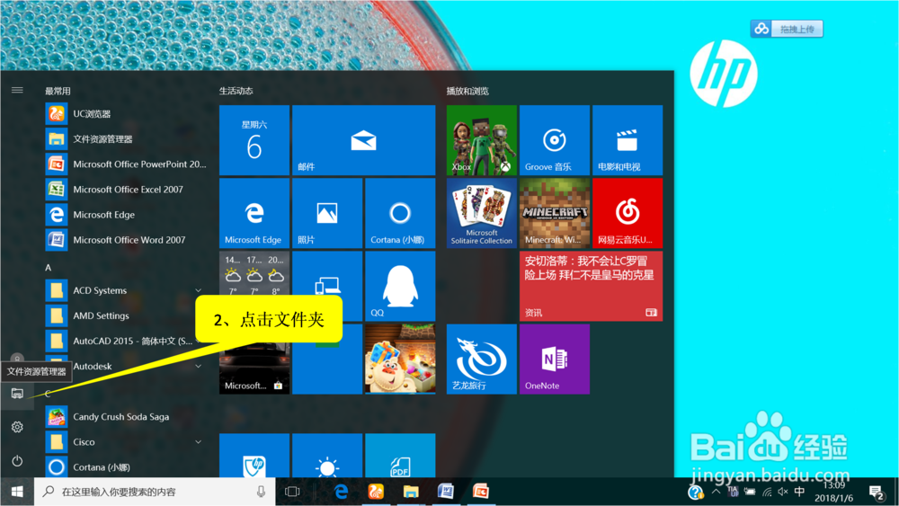Open File Explorer icon in Start sidebar
The image size is (899, 506).
click(x=17, y=393)
